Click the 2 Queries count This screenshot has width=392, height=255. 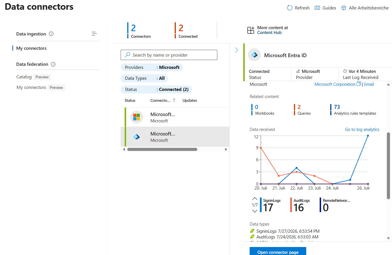[302, 110]
